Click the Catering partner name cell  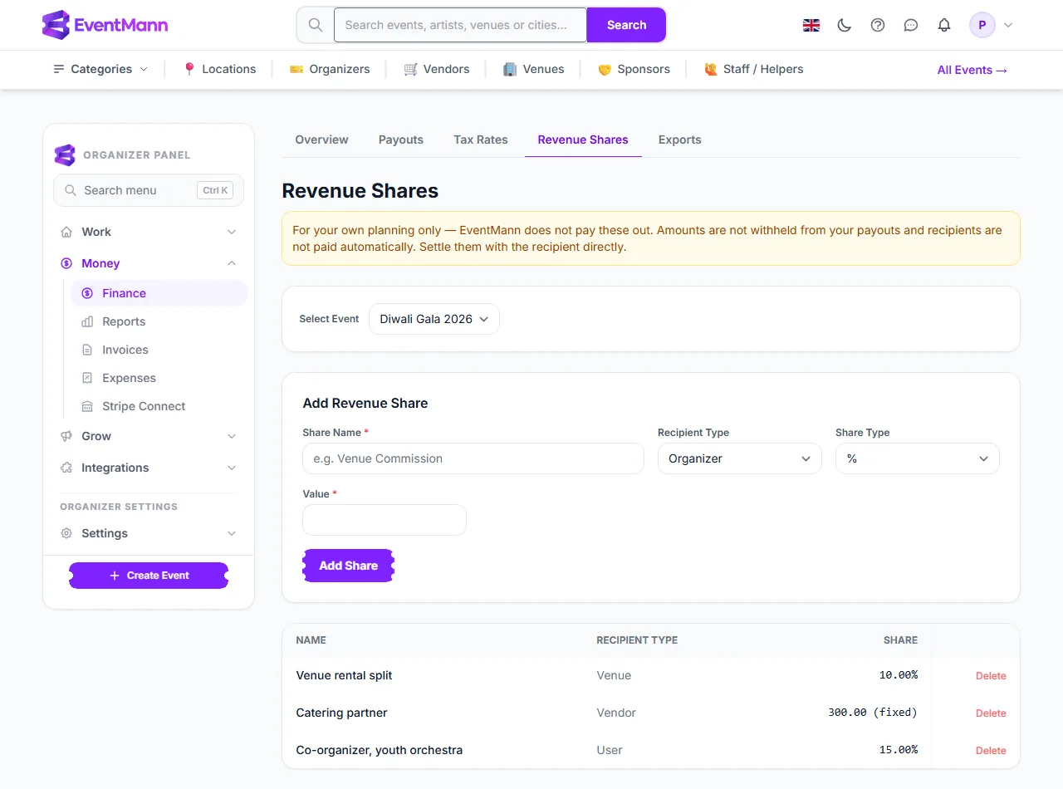(341, 713)
